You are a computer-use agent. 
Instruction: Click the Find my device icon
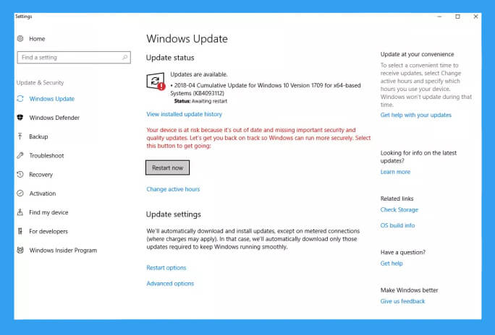(x=20, y=212)
